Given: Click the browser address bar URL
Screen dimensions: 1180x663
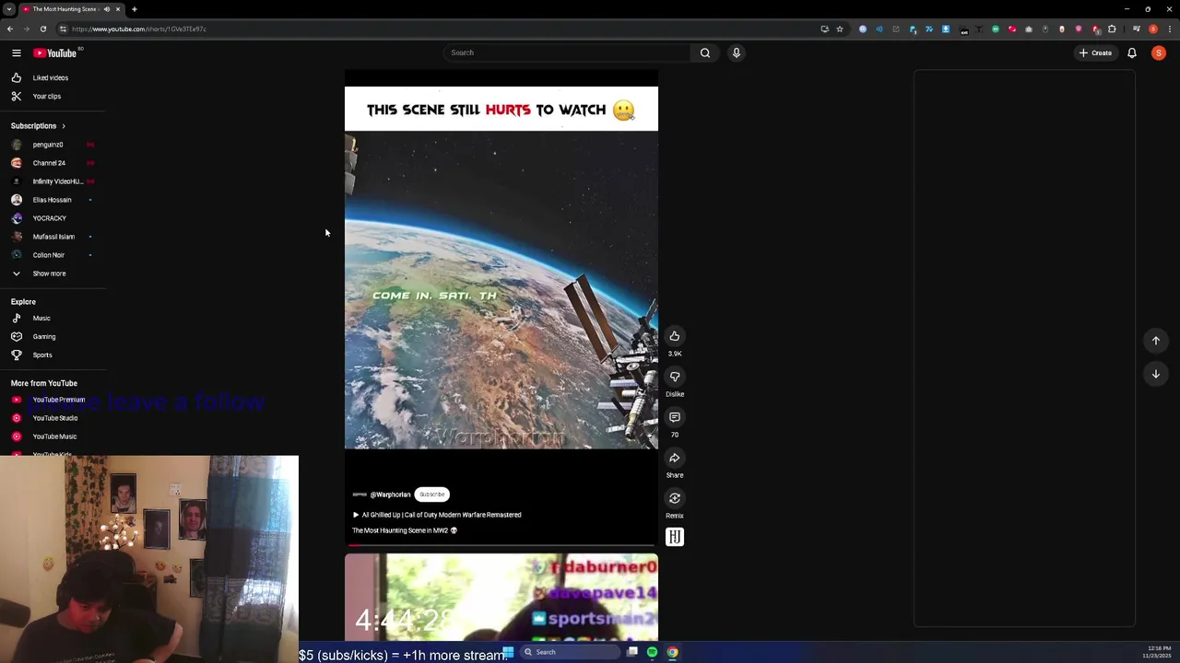Looking at the screenshot, I should [x=138, y=29].
